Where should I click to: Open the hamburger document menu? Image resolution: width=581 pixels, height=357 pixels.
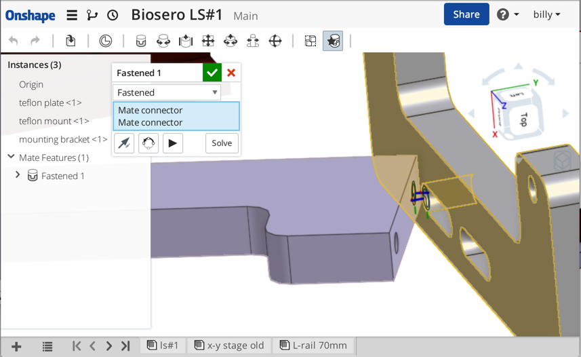(x=72, y=15)
